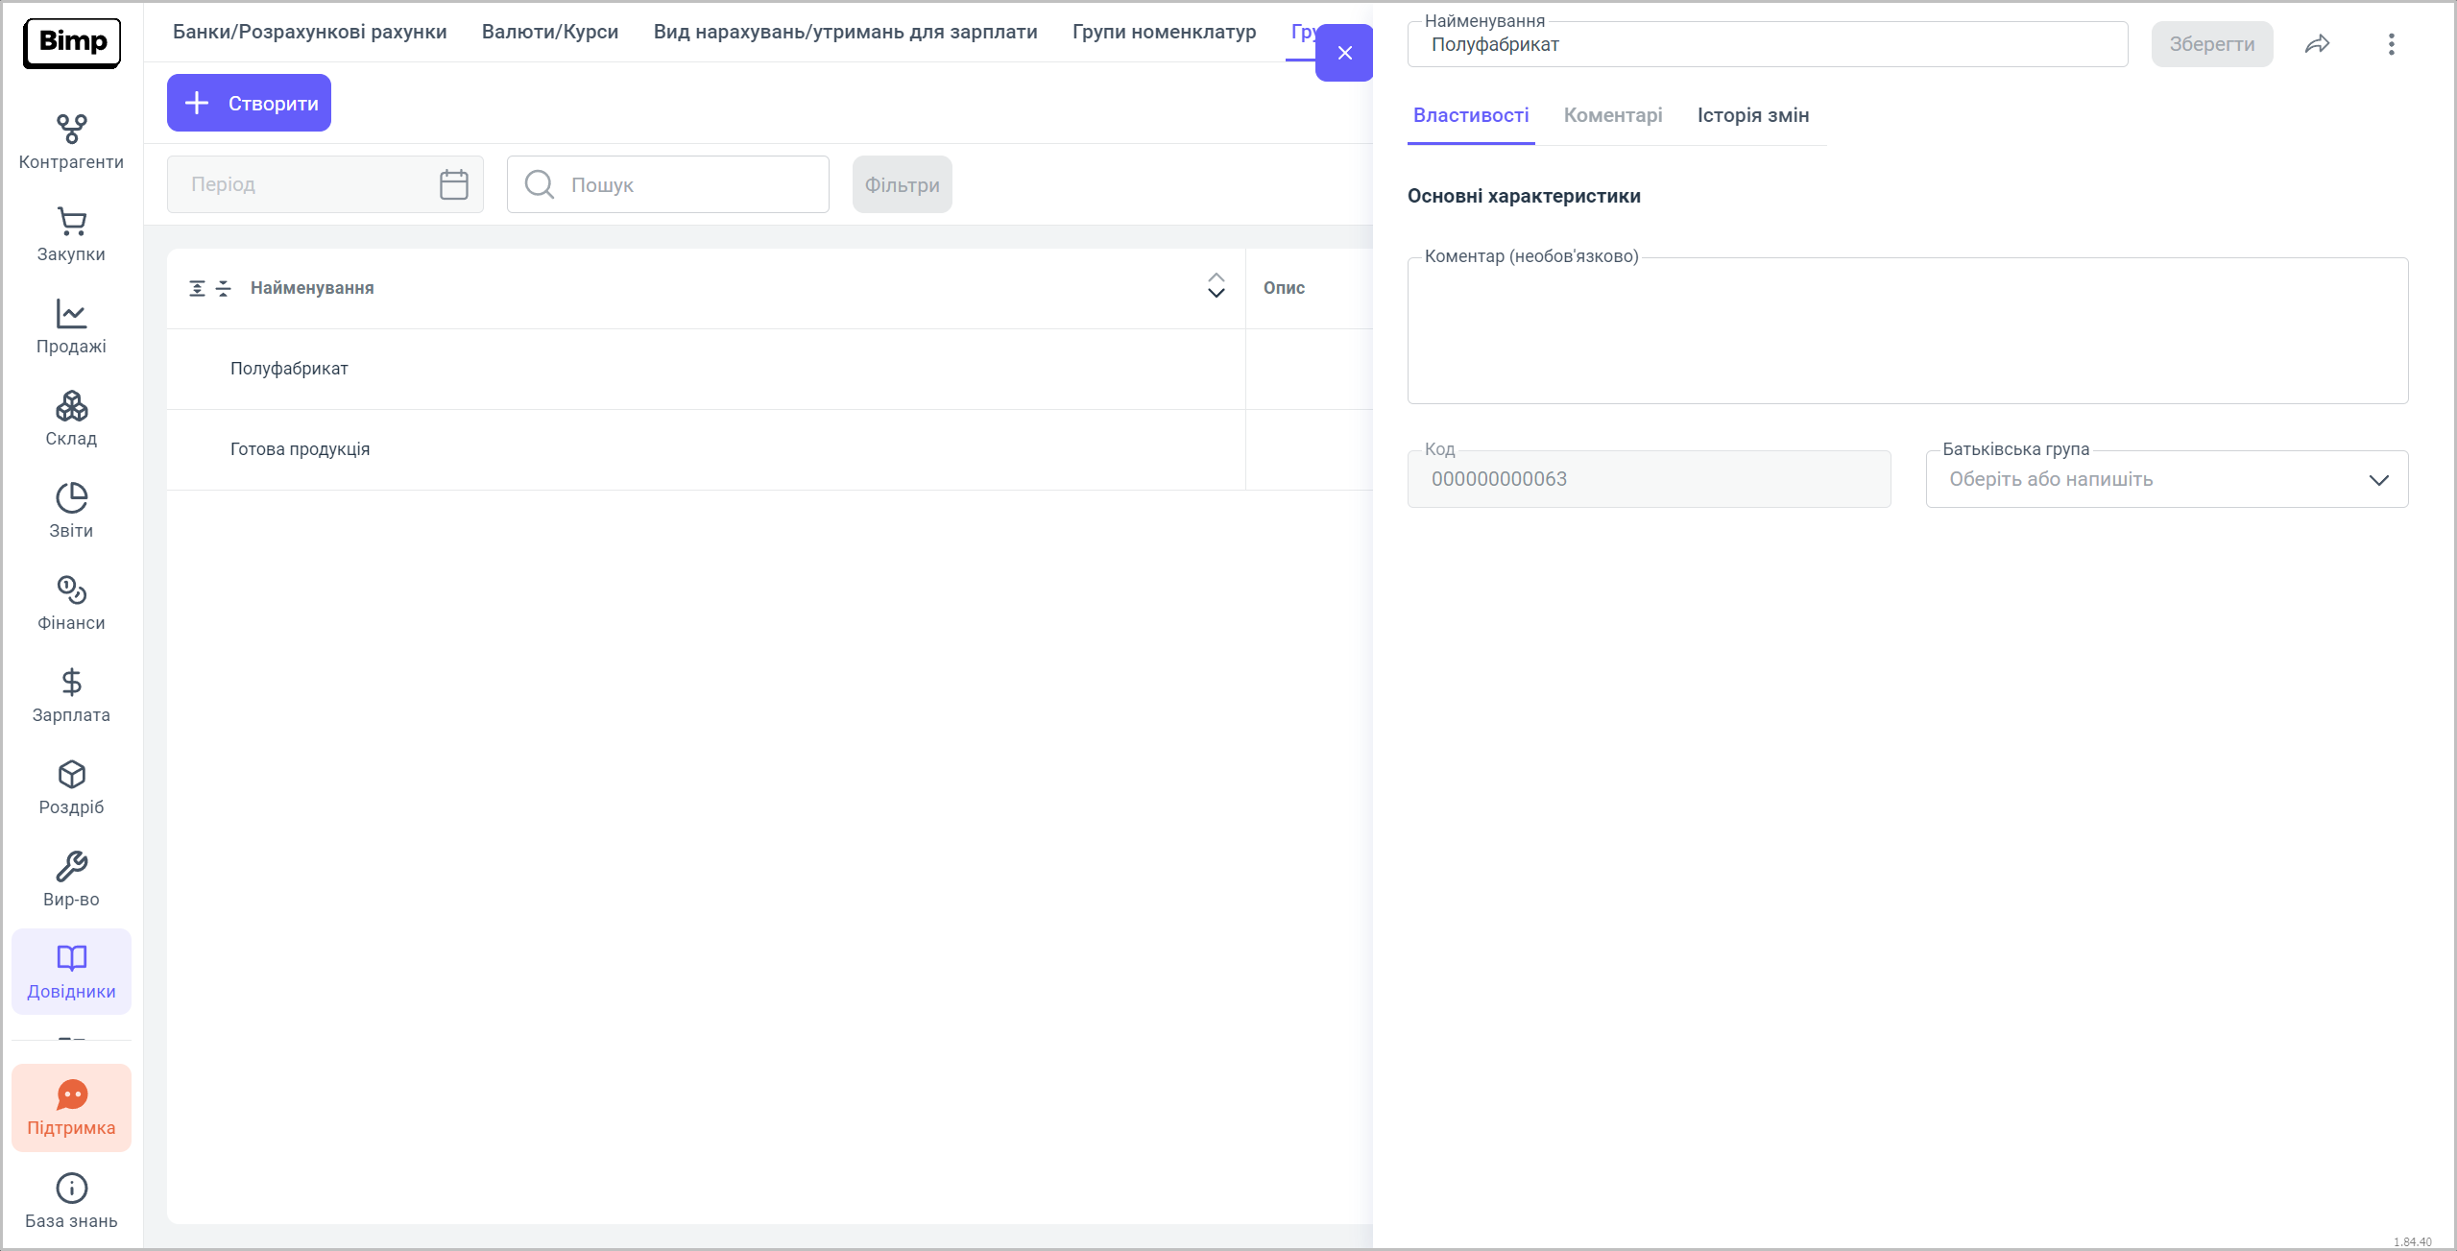Open the three-dot more options menu
2457x1251 pixels.
point(2391,44)
